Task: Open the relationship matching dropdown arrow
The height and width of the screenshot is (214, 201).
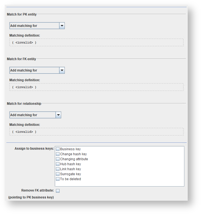Action: tap(58, 115)
